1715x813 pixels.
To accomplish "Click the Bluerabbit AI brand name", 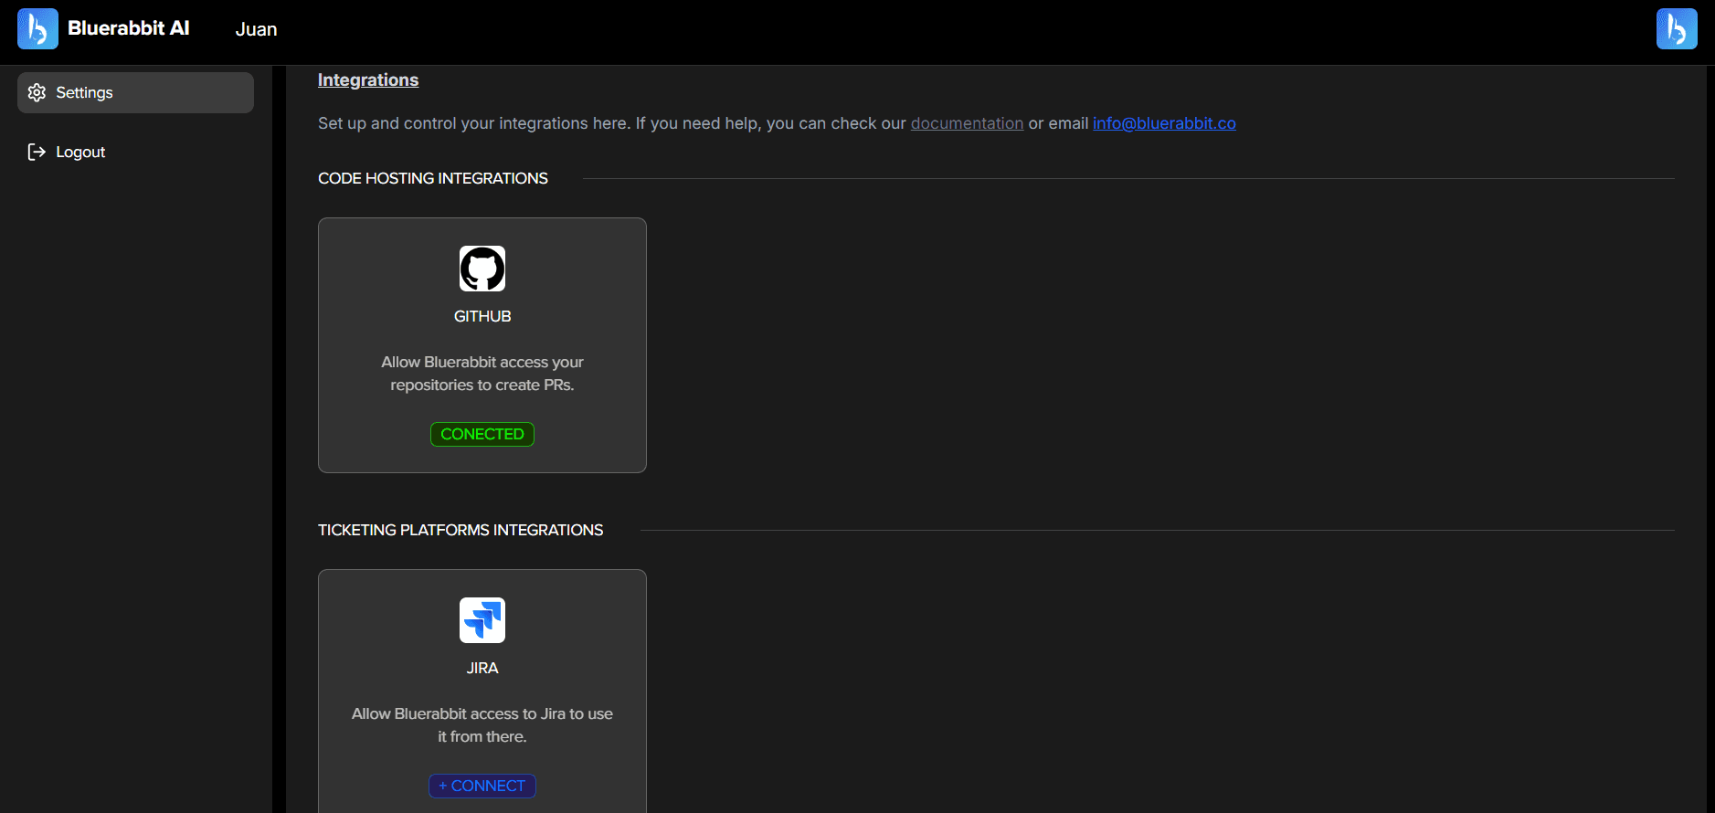I will [128, 28].
